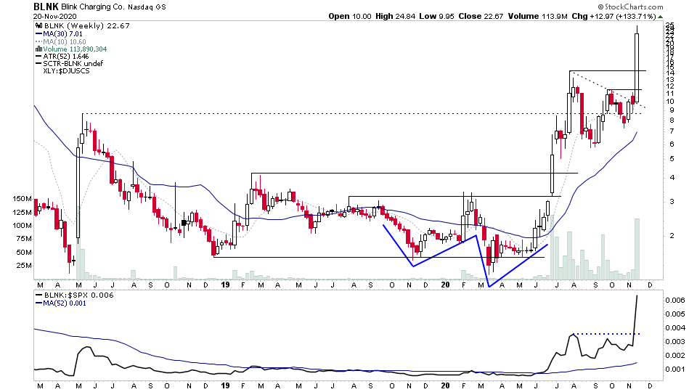Click the blue line marker beside MA(30)
The height and width of the screenshot is (392, 697).
point(38,34)
